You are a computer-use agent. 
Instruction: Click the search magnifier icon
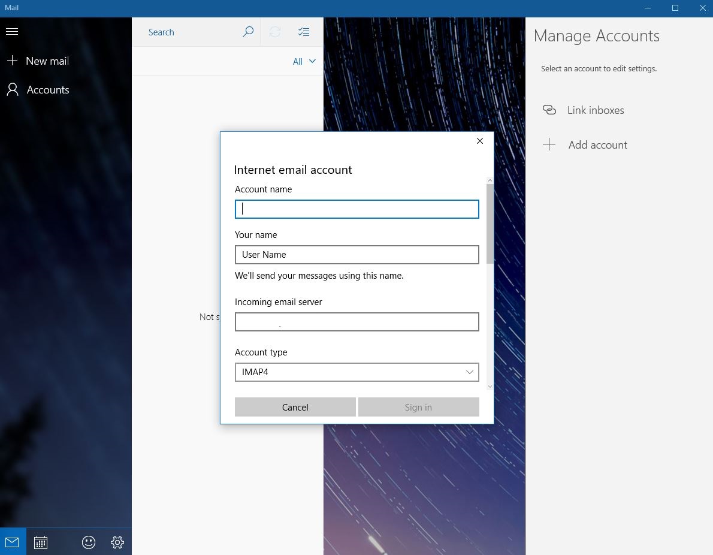point(247,32)
